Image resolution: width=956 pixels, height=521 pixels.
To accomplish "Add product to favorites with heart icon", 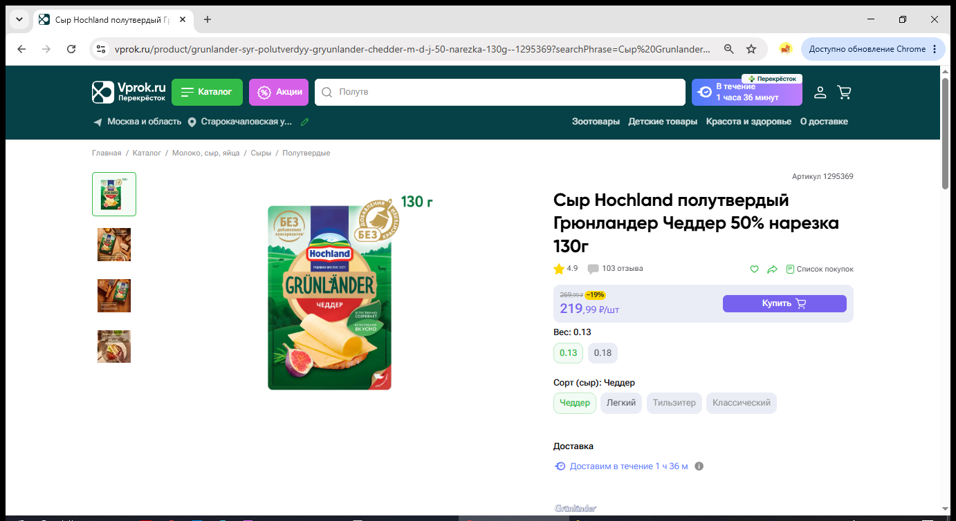I will 755,269.
